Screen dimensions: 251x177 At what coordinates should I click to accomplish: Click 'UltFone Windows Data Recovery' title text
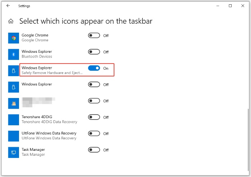click(49, 133)
